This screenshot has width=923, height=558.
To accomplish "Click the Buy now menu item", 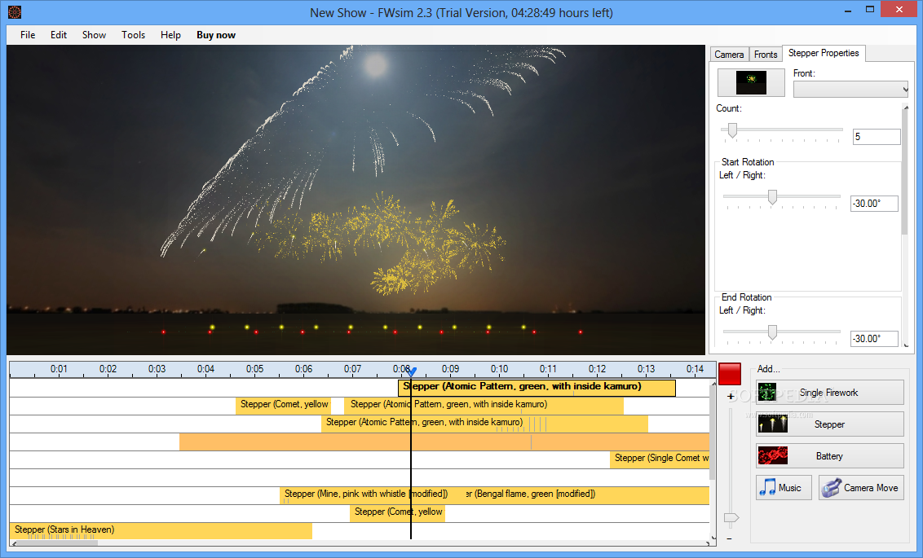I will (216, 35).
